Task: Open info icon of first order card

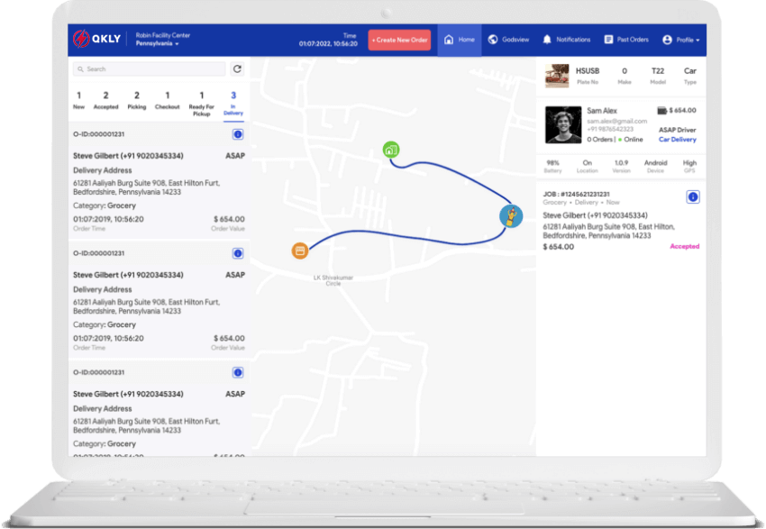Action: (x=238, y=134)
